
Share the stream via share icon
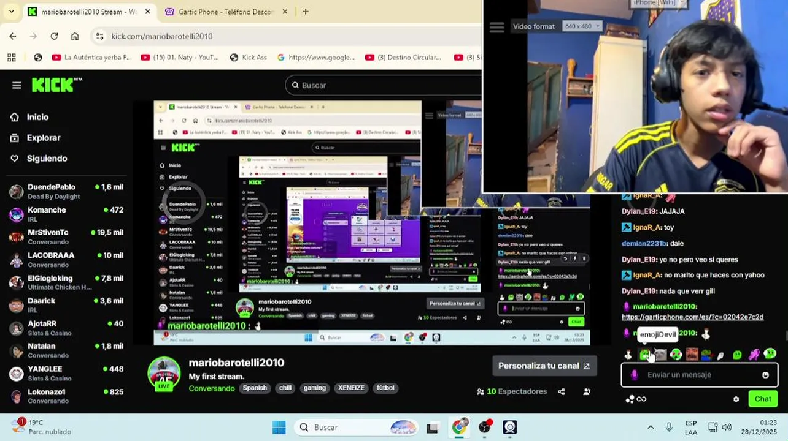coord(562,392)
